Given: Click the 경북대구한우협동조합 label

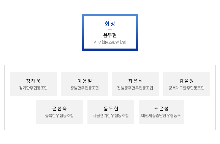Looking at the screenshot, I should (187, 88).
